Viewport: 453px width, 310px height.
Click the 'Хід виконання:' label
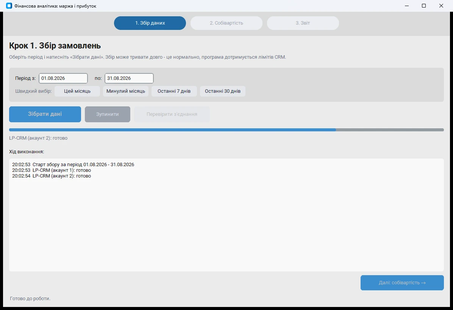[x=27, y=151]
